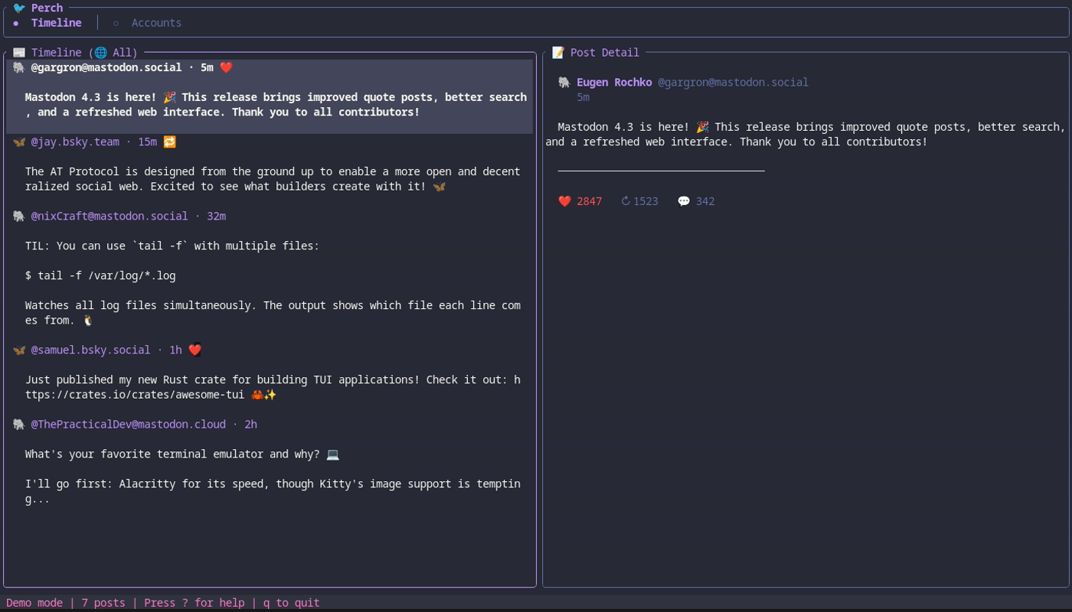
Task: Click the Mastodon elephant icon beside @gargron
Action: tap(18, 67)
